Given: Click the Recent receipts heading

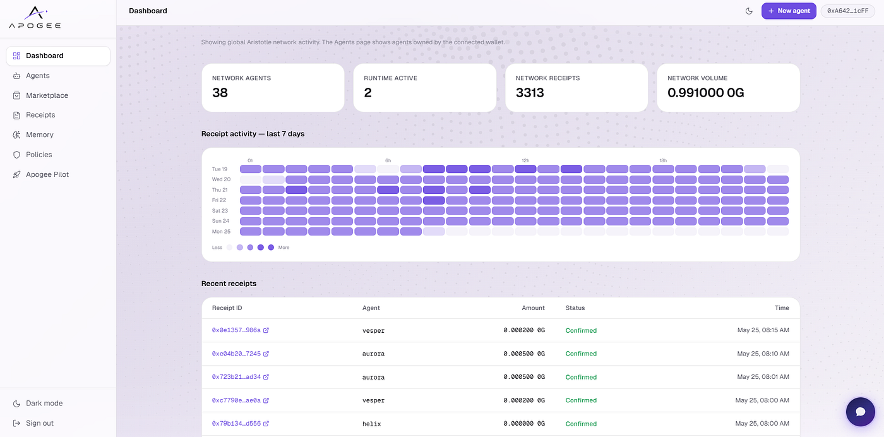Looking at the screenshot, I should (x=229, y=284).
